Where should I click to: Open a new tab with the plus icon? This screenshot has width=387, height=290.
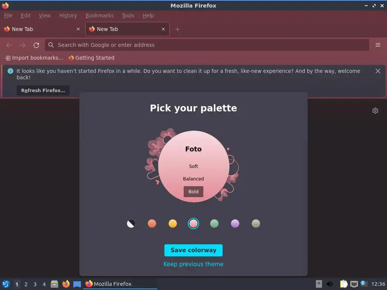[x=177, y=29]
